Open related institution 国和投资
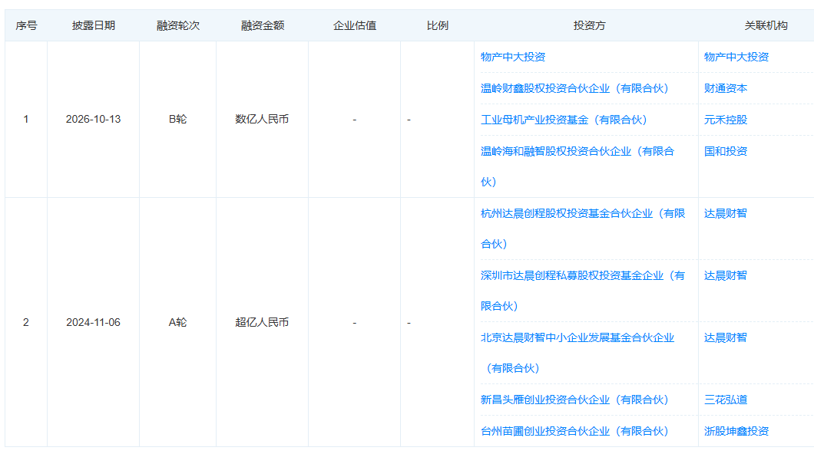Screen dimensions: 814x454 [725, 151]
